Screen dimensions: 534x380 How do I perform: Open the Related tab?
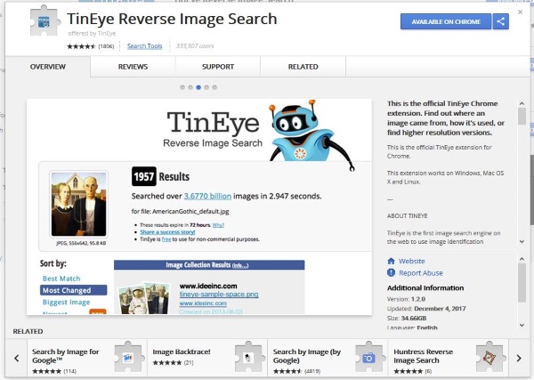tap(303, 67)
